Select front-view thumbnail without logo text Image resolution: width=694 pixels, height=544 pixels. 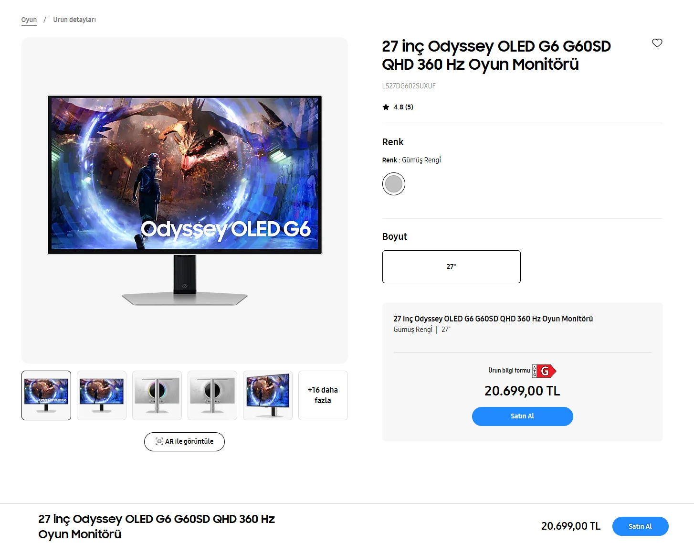tap(102, 395)
